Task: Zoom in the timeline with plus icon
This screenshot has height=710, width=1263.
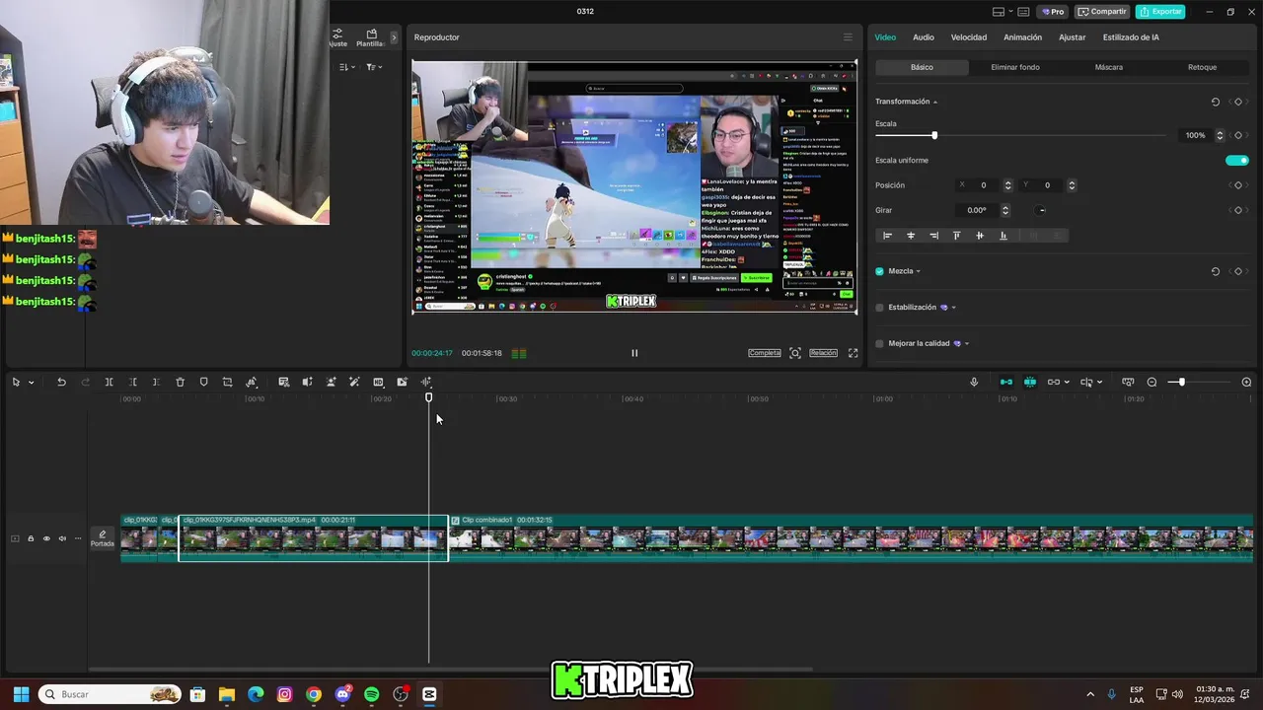Action: 1246,382
